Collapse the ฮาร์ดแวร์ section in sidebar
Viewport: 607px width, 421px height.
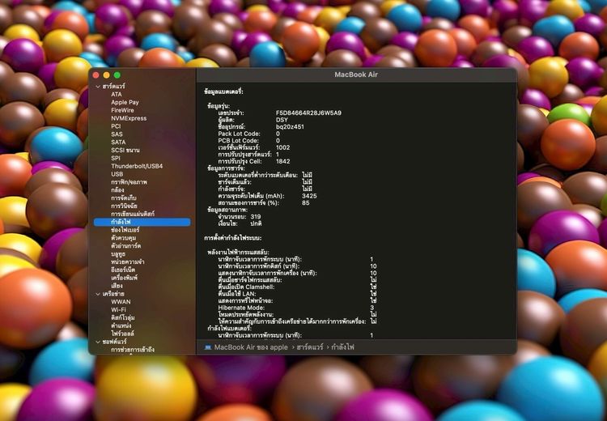pyautogui.click(x=98, y=86)
